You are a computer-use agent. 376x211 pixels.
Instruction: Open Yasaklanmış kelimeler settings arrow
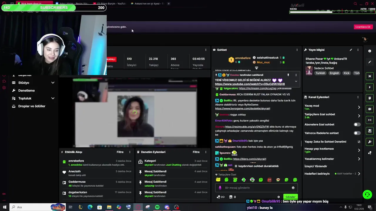(x=359, y=159)
